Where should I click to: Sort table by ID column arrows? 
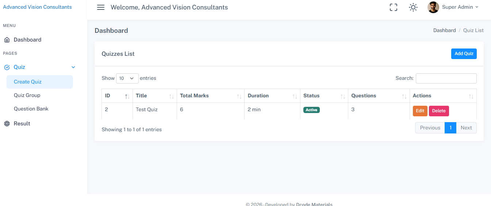tap(127, 96)
